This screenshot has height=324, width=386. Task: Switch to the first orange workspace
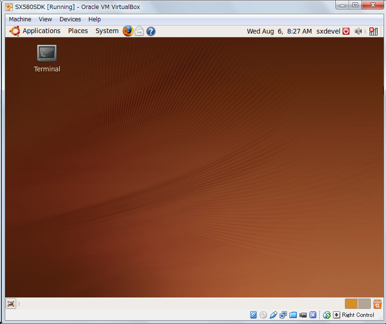351,304
